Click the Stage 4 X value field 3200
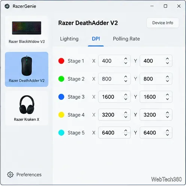The height and width of the screenshot is (186, 186). point(114,115)
